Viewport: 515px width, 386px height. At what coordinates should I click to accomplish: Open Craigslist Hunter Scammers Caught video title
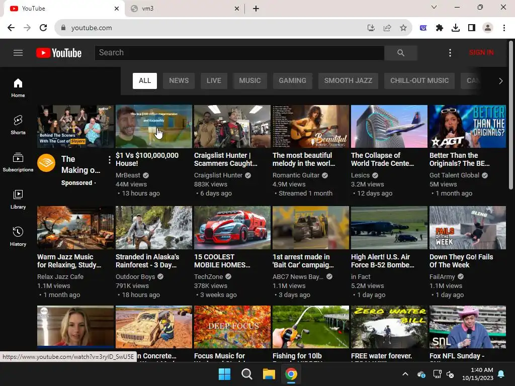click(226, 159)
